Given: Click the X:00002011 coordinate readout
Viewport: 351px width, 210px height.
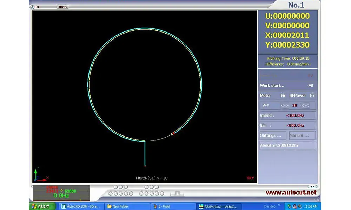Looking at the screenshot, I should coord(287,35).
